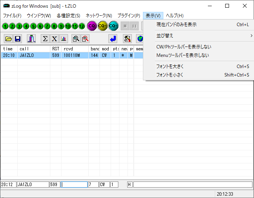Click green CW memory button 2
Screen dimensions: 254x198
point(12,26)
